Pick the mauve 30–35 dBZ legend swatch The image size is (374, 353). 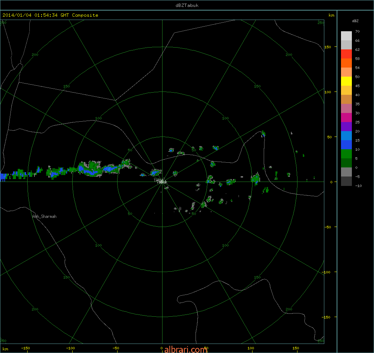(346, 109)
